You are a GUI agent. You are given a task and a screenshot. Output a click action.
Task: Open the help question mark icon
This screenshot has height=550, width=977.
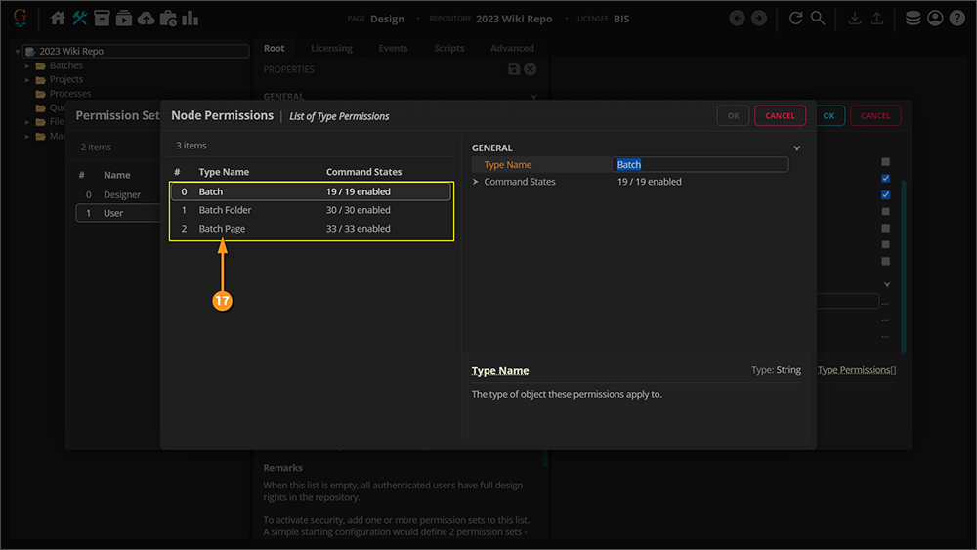coord(956,19)
